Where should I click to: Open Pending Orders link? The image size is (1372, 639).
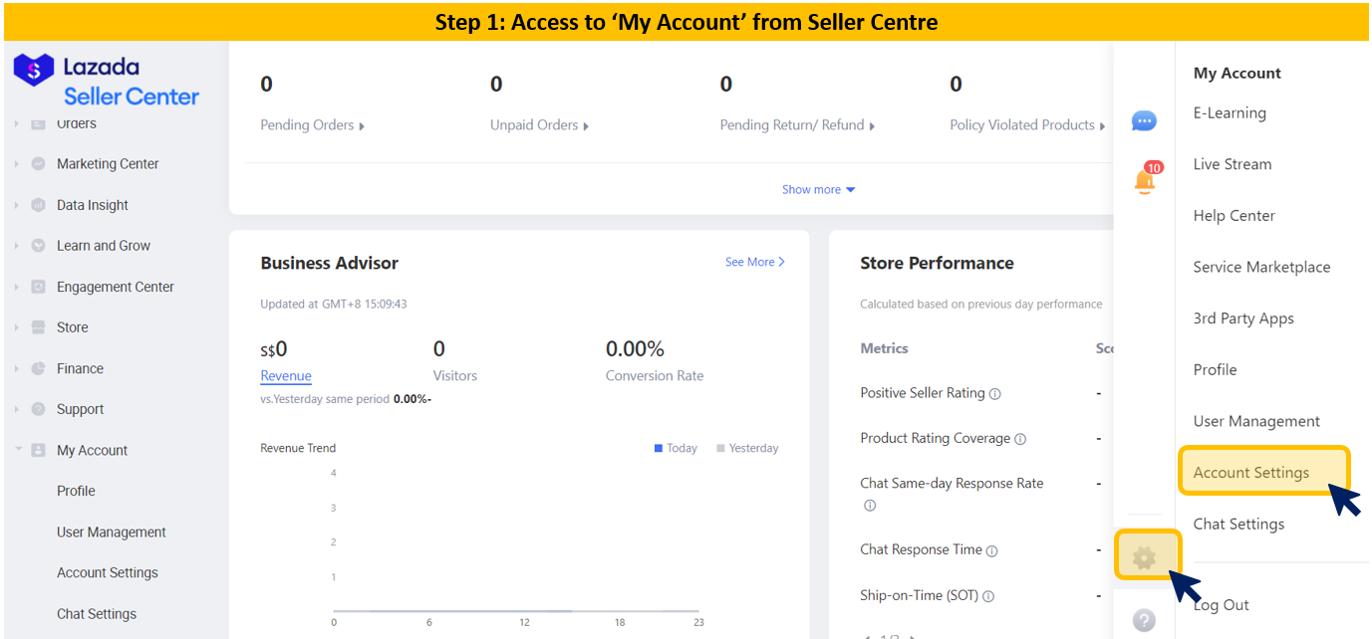312,125
